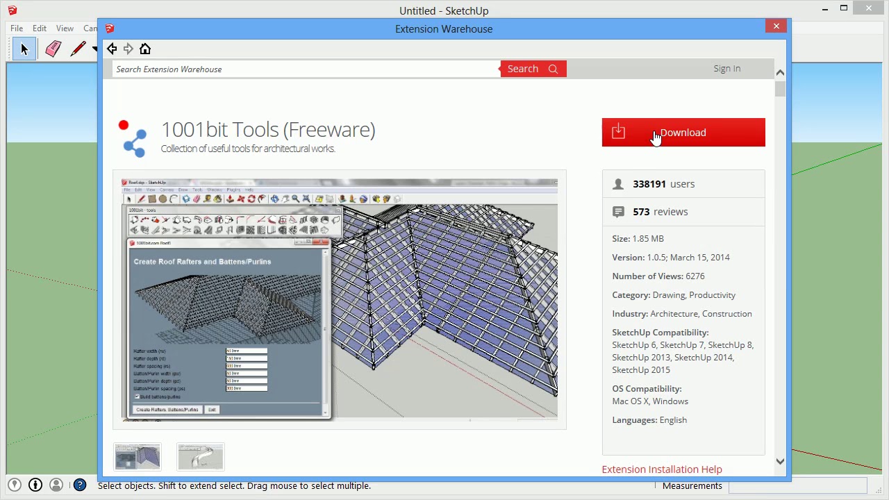
Task: Go forward in Extension Warehouse
Action: coord(128,49)
